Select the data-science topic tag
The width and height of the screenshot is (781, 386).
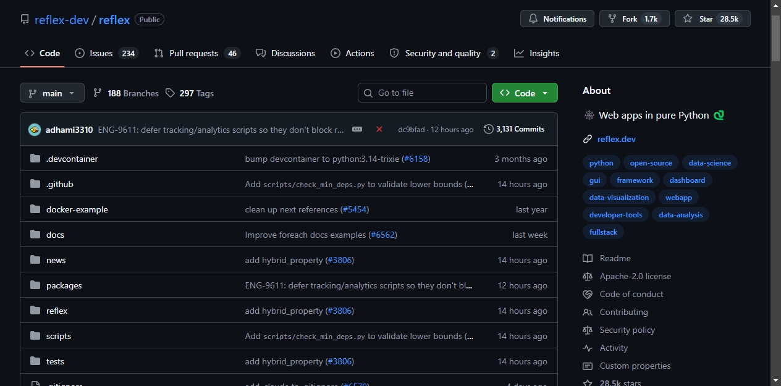[x=710, y=163]
